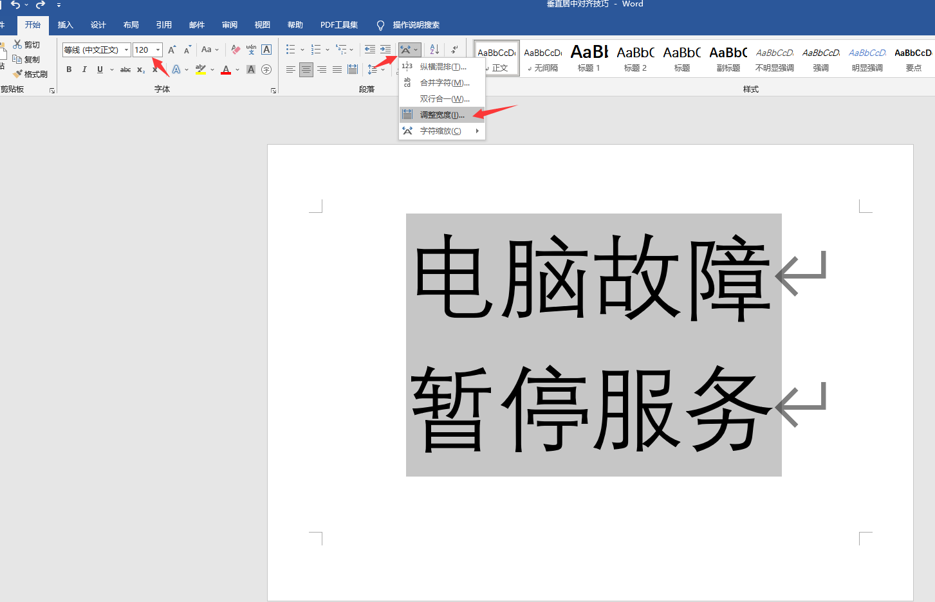
Task: Switch to the 引用 (References) tab
Action: [164, 25]
